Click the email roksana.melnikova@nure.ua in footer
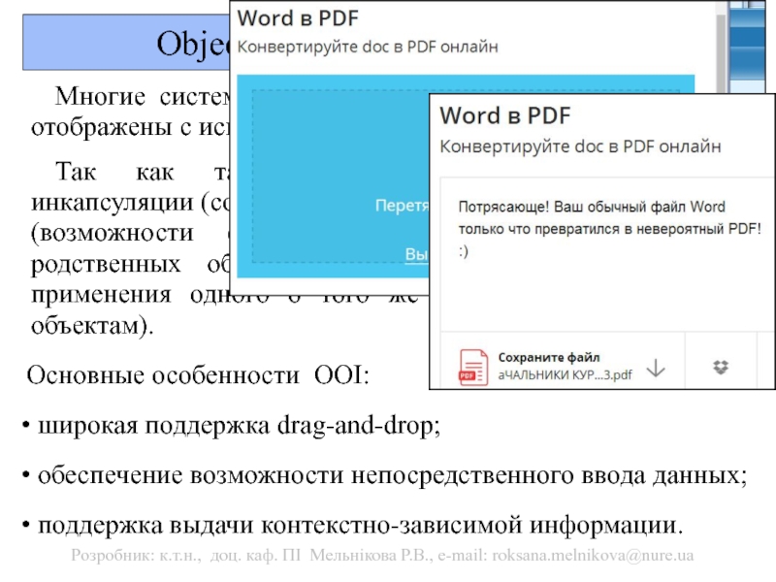The height and width of the screenshot is (582, 776). tap(593, 555)
